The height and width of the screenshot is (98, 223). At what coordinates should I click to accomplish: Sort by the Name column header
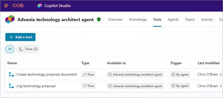[x=12, y=63]
